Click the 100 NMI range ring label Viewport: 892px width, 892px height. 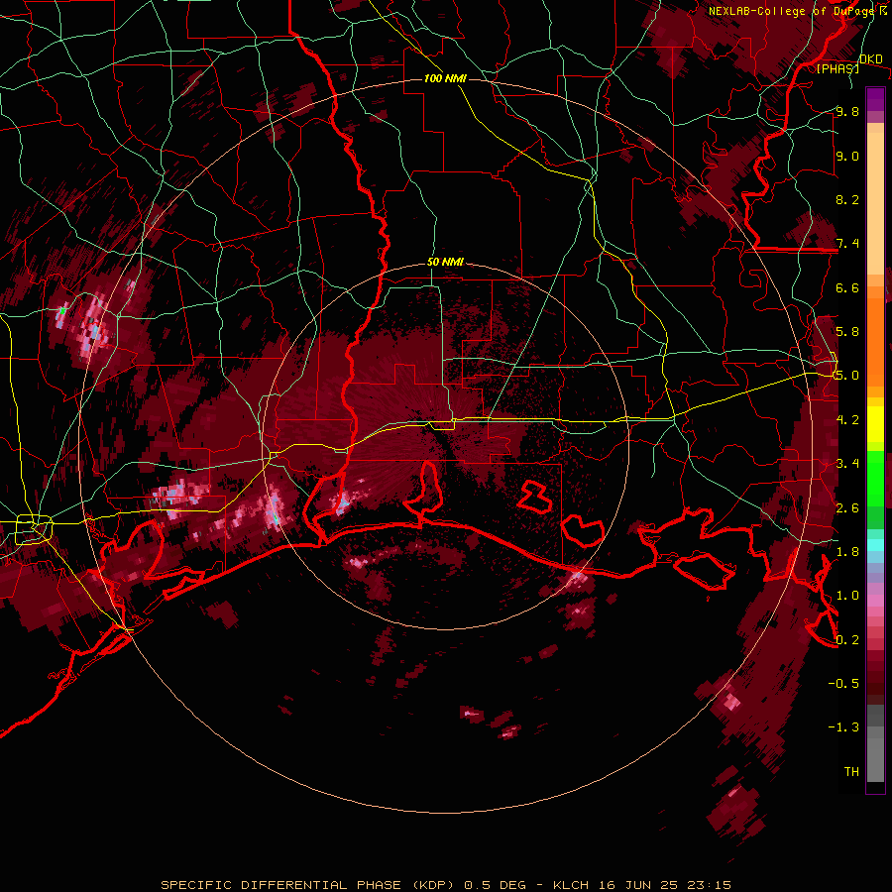click(x=445, y=78)
